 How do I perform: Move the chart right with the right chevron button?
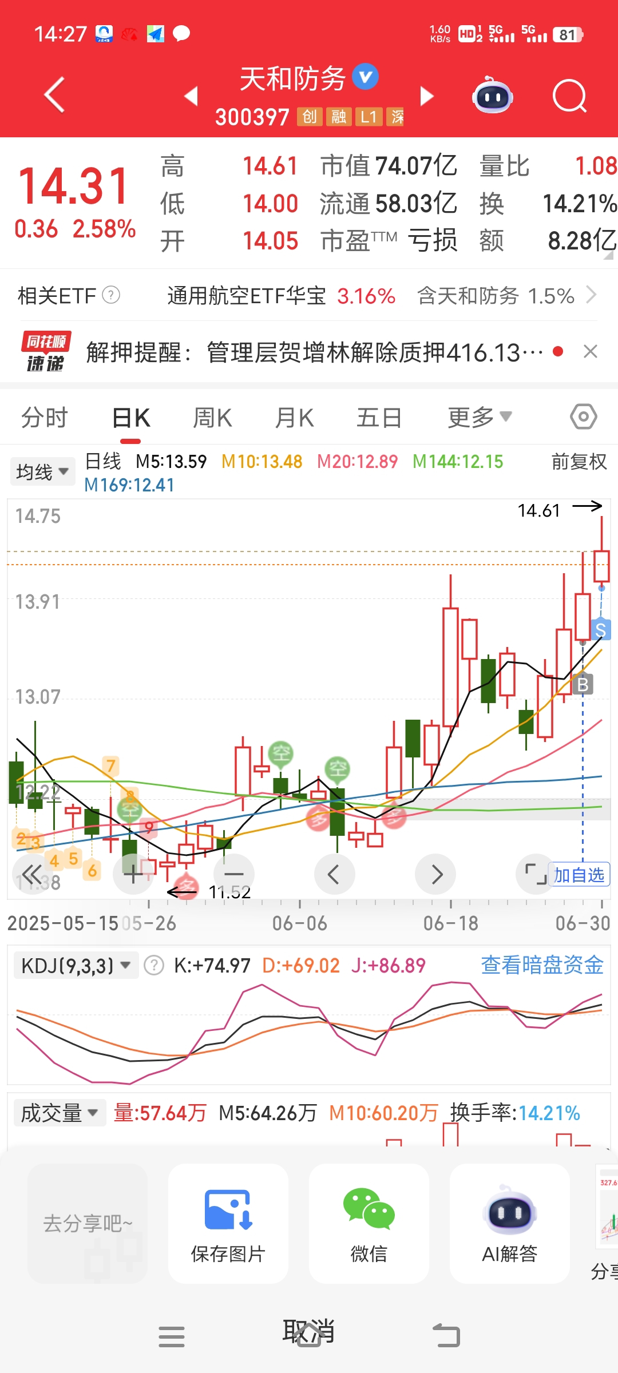[x=435, y=874]
